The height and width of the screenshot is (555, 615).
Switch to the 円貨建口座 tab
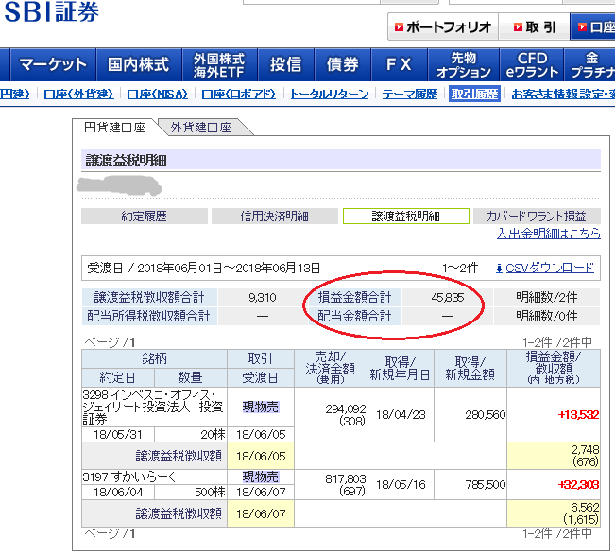point(114,128)
